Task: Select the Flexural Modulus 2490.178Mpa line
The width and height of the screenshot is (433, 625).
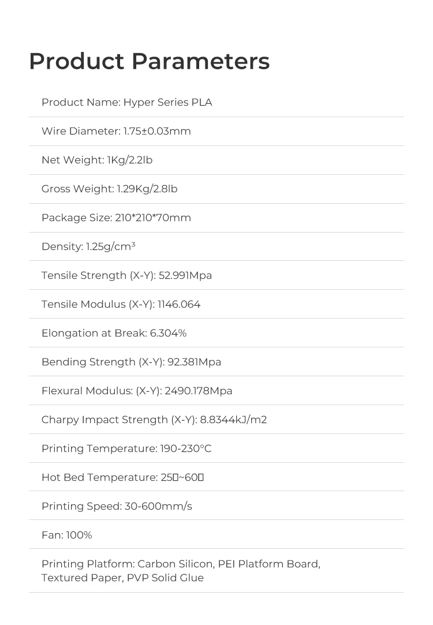Action: (137, 391)
